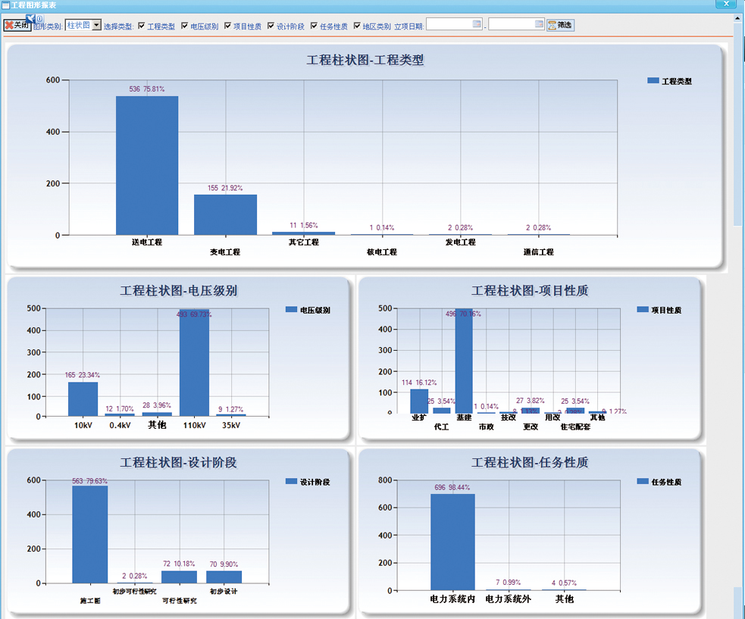
Task: Click the 关闭 close button in toolbar
Action: (17, 25)
